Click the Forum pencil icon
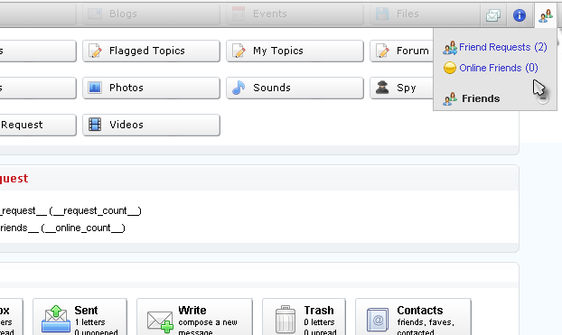The width and height of the screenshot is (562, 335). pos(382,51)
